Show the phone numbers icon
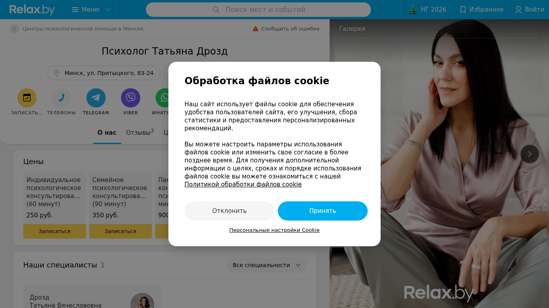The height and width of the screenshot is (308, 549). (61, 98)
